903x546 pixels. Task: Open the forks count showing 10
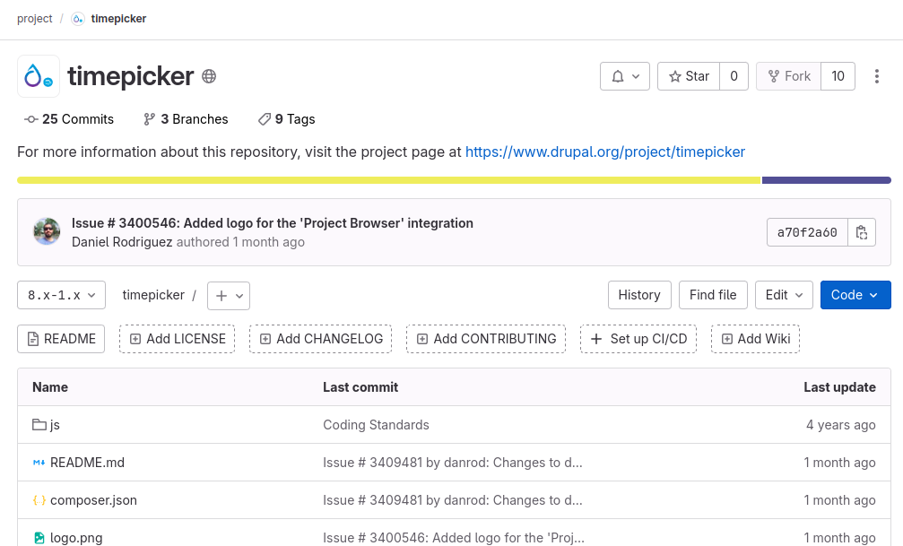[x=838, y=76]
